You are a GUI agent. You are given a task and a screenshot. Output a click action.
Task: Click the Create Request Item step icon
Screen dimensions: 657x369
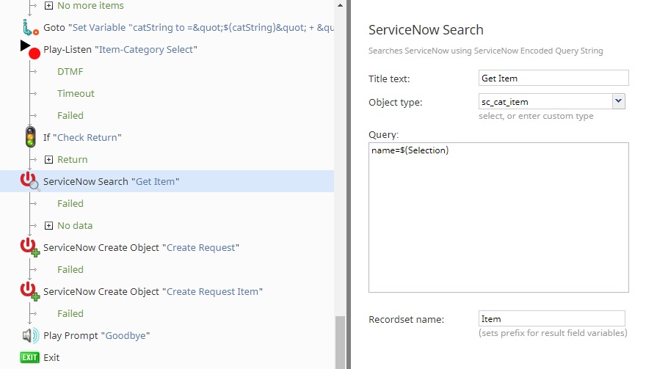pyautogui.click(x=30, y=291)
